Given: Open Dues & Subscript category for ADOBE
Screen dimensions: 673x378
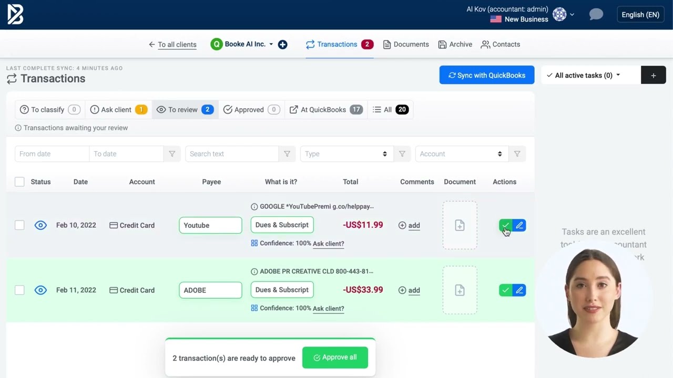Looking at the screenshot, I should coord(282,290).
